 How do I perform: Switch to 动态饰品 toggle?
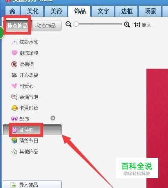pyautogui.click(x=46, y=26)
